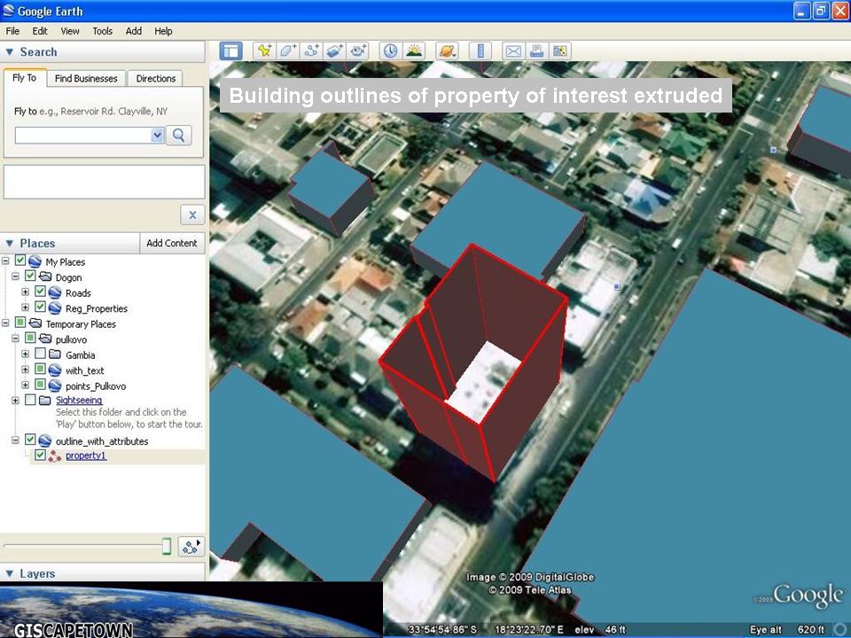
Task: Expand the Sightseeing folder node
Action: click(15, 401)
